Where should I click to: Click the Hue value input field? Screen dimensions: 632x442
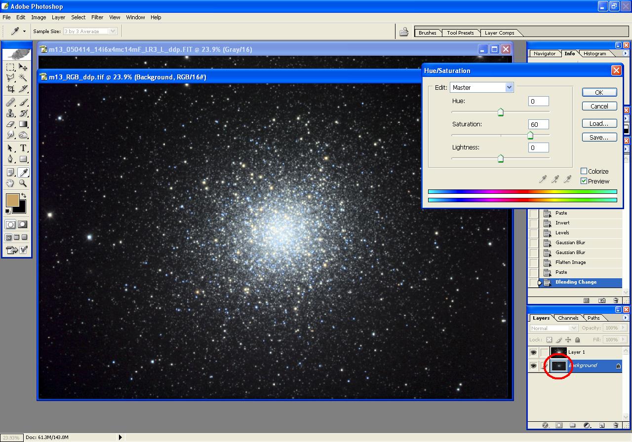coord(538,101)
